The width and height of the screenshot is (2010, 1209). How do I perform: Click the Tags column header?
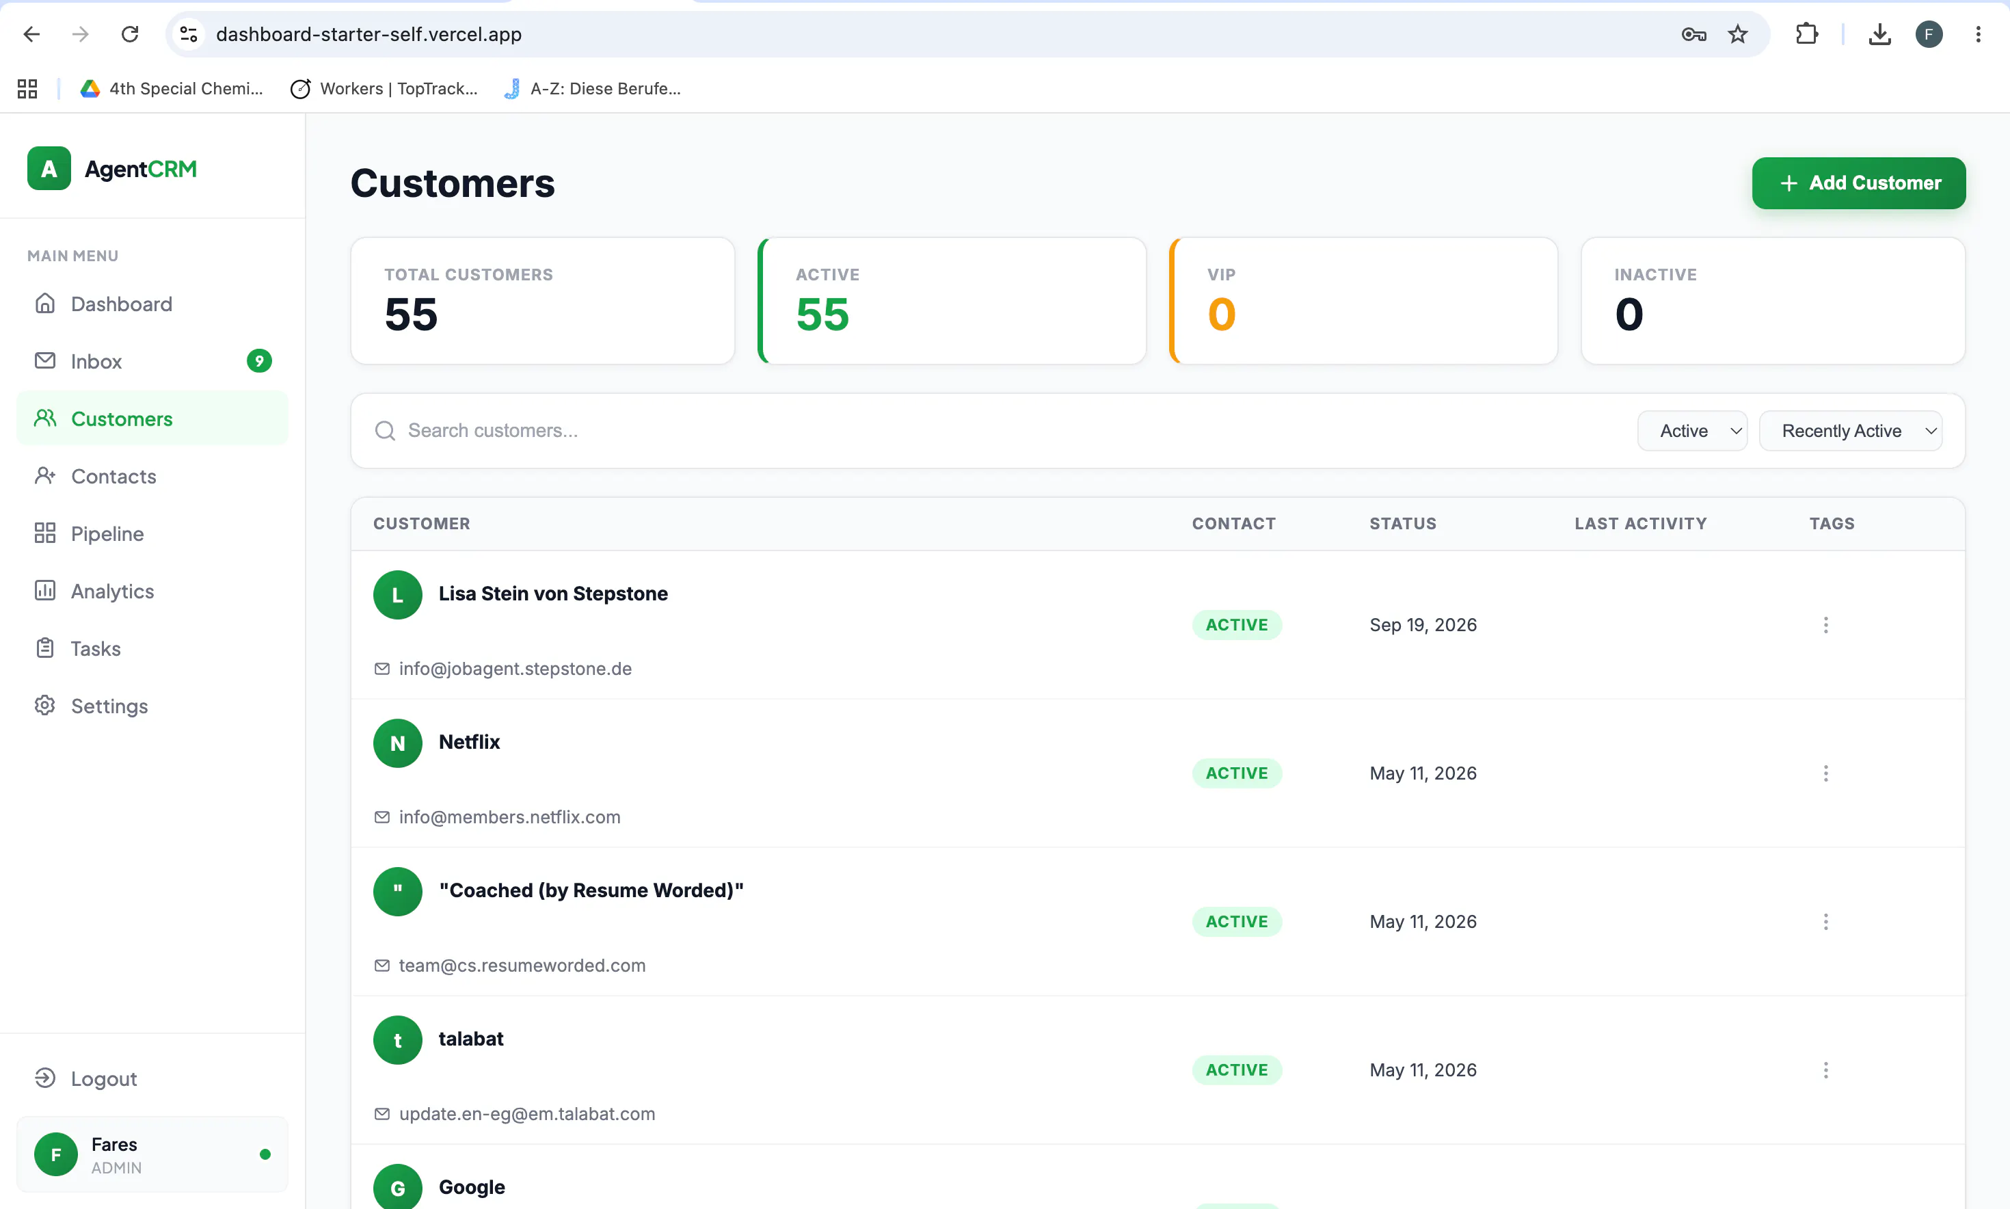(x=1832, y=524)
